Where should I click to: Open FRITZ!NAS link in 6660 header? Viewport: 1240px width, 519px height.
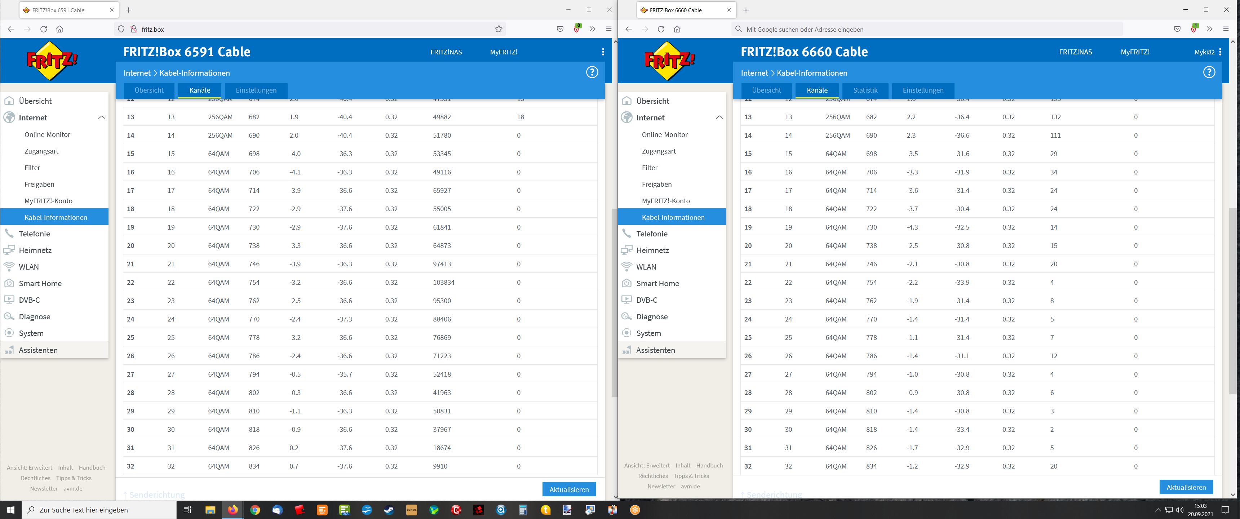1075,52
